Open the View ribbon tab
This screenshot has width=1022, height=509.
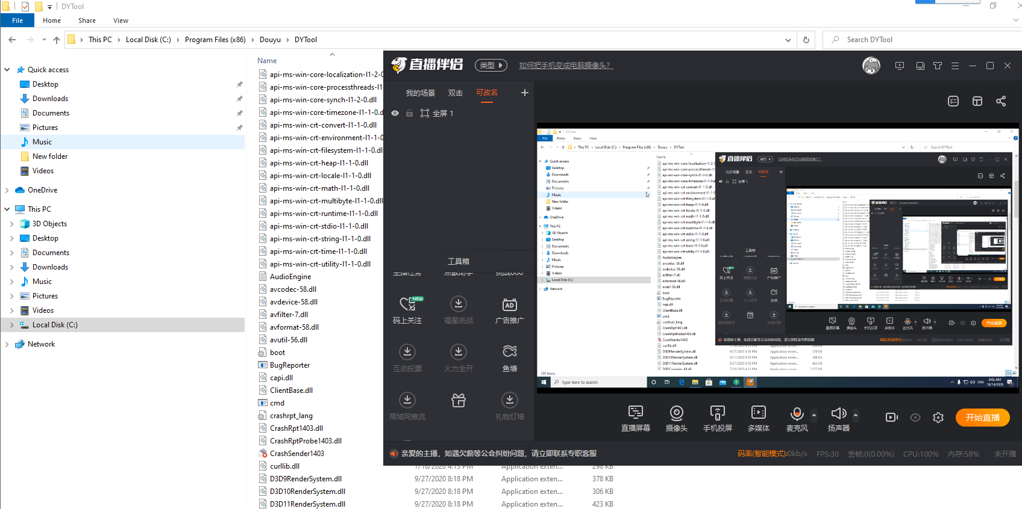pyautogui.click(x=121, y=20)
